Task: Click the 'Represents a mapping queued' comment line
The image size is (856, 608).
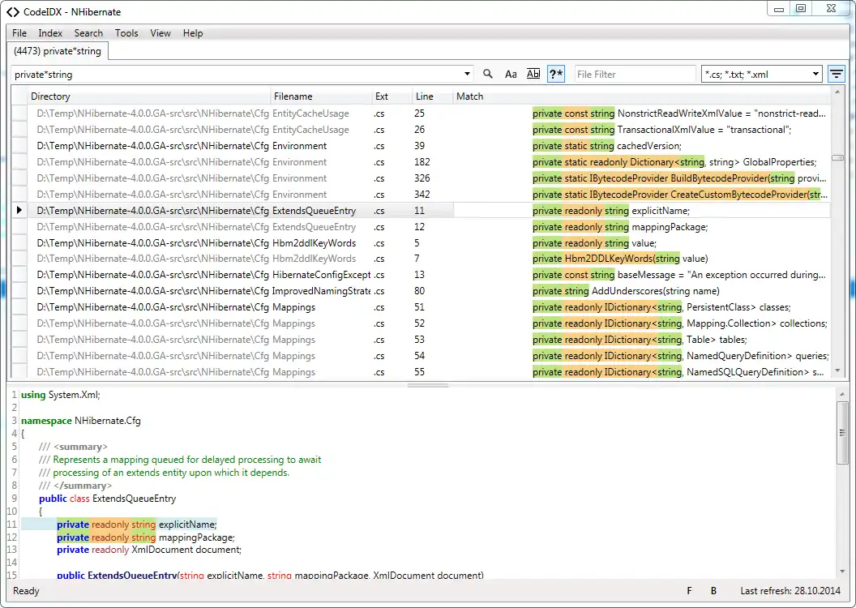Action: pos(180,460)
